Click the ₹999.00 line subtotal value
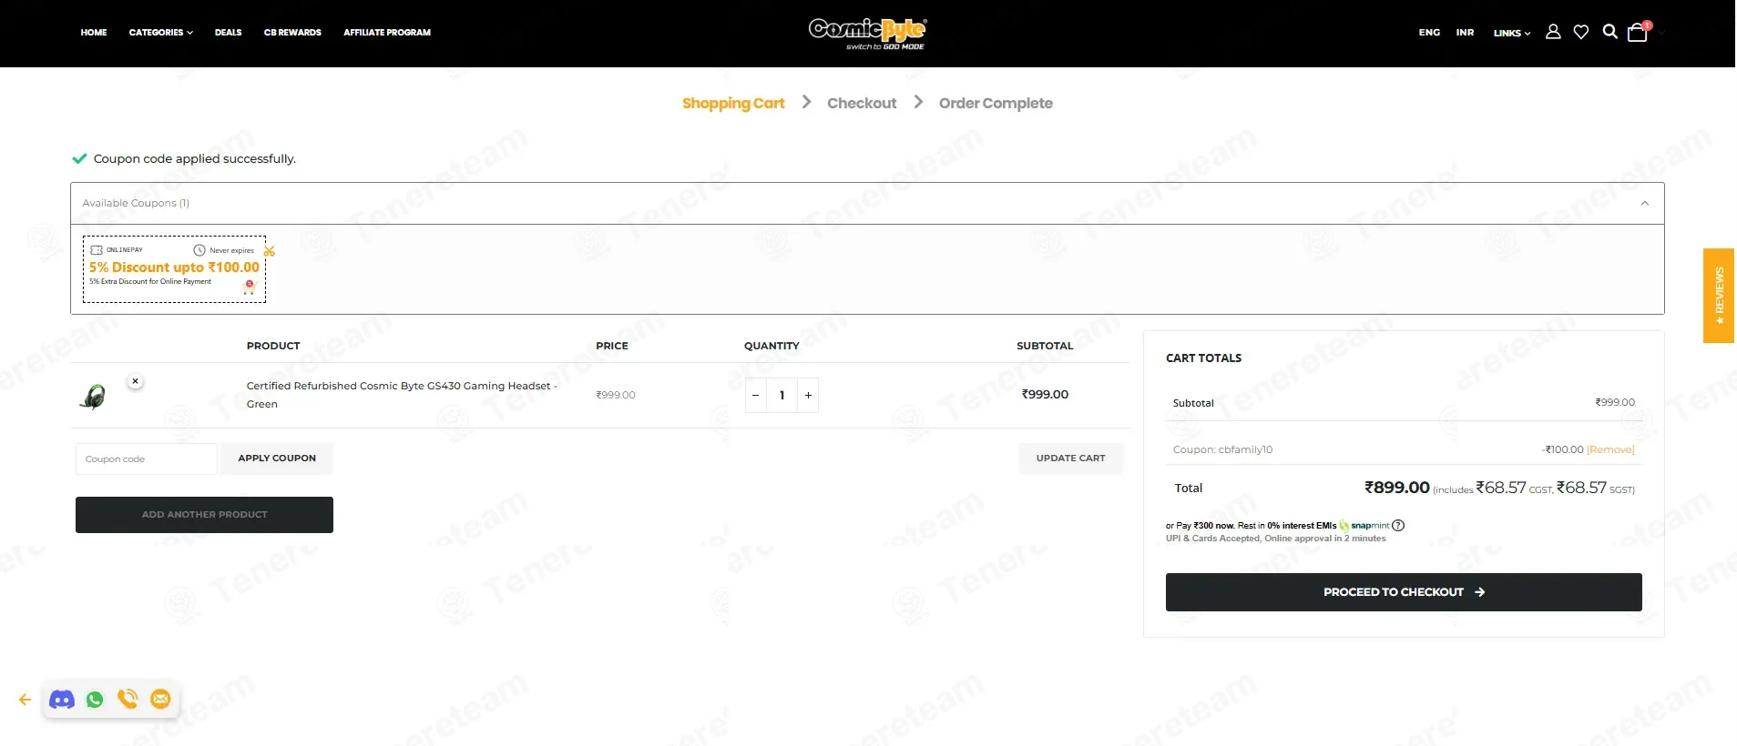The height and width of the screenshot is (746, 1737). (1045, 394)
